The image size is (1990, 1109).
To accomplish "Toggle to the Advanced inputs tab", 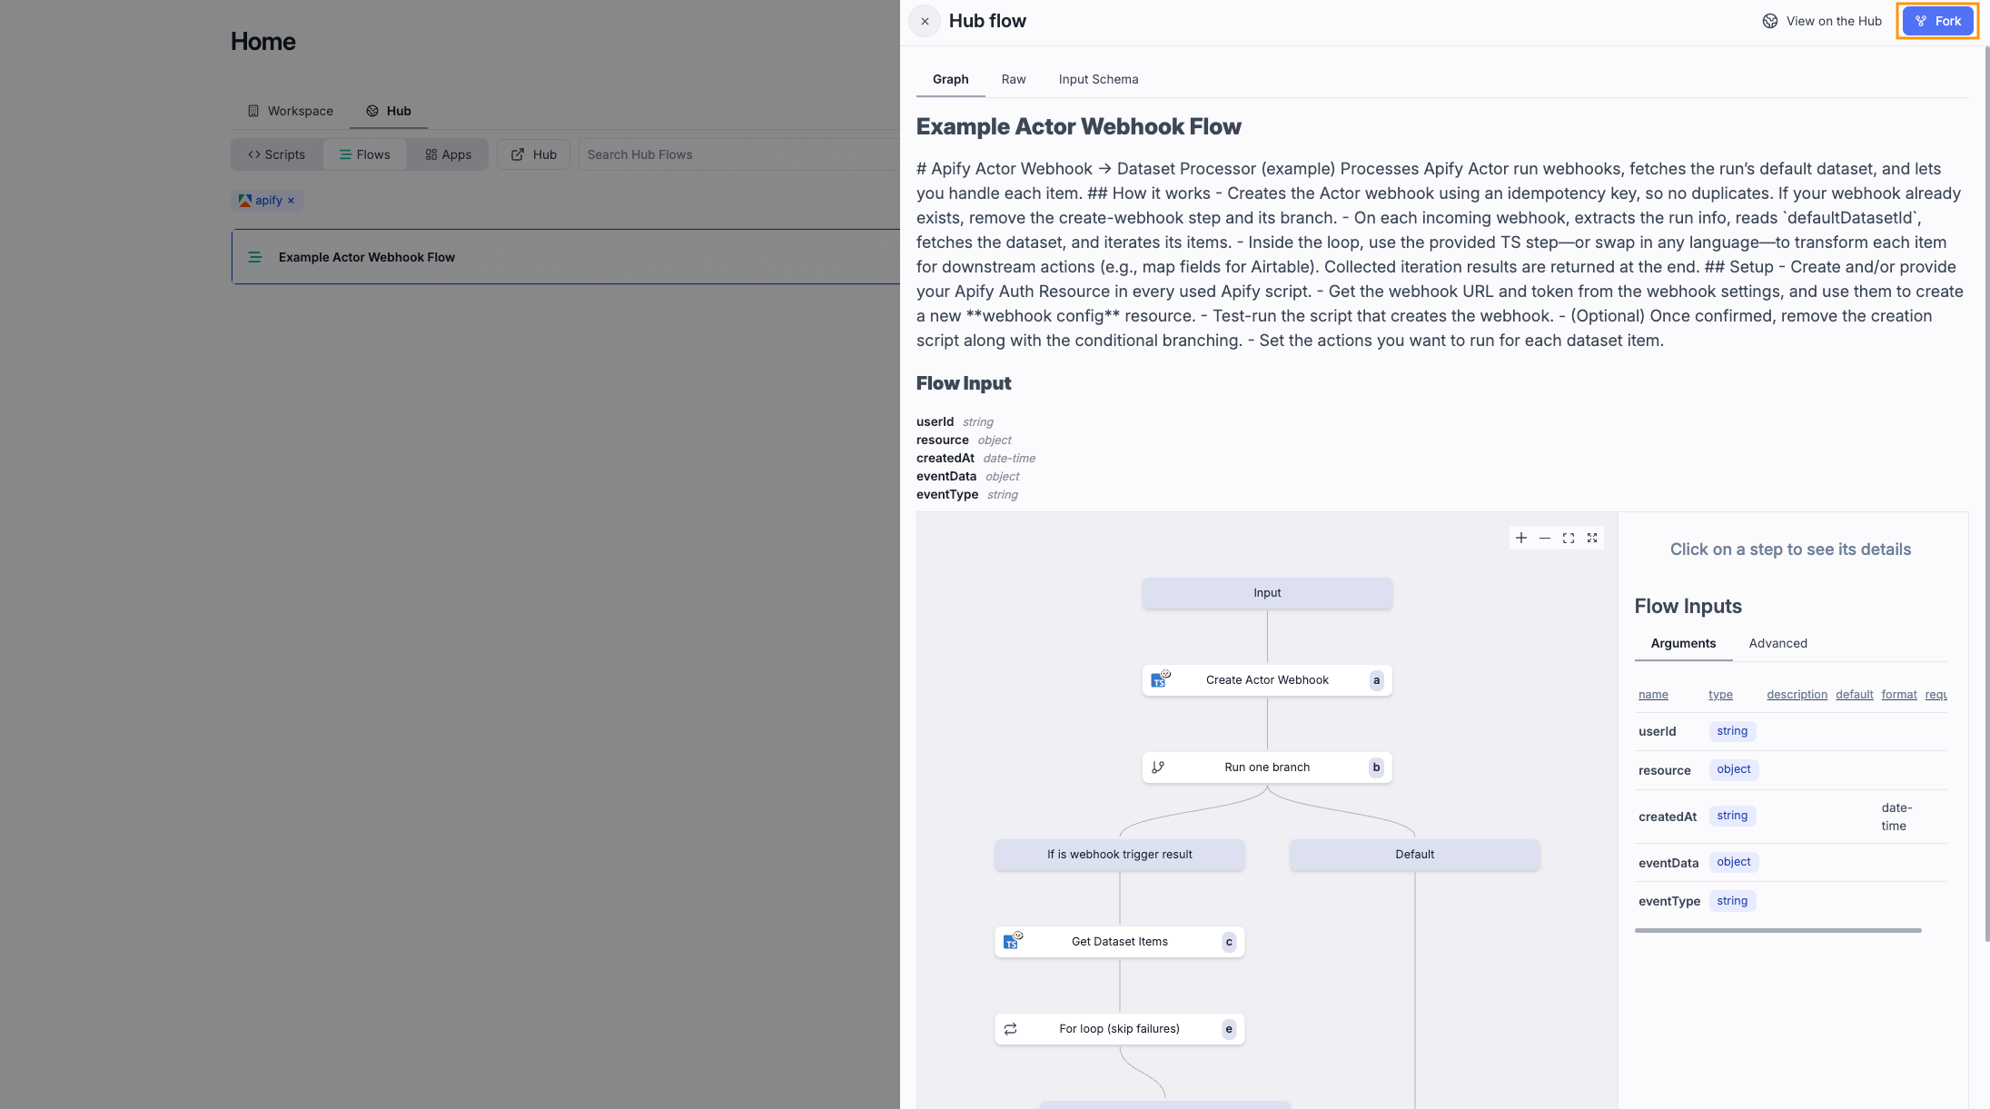I will click(1777, 643).
